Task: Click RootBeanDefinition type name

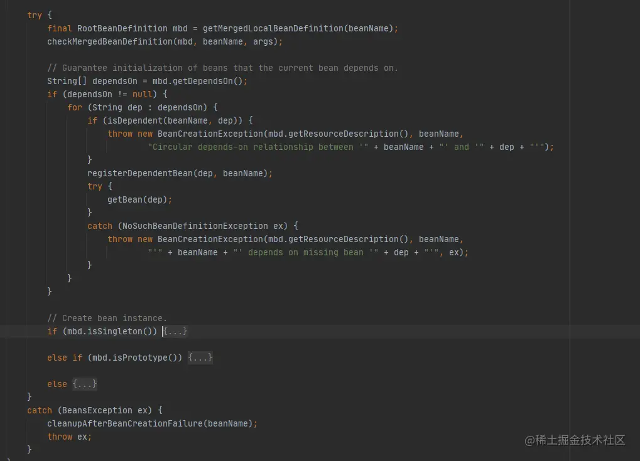Action: pyautogui.click(x=122, y=28)
